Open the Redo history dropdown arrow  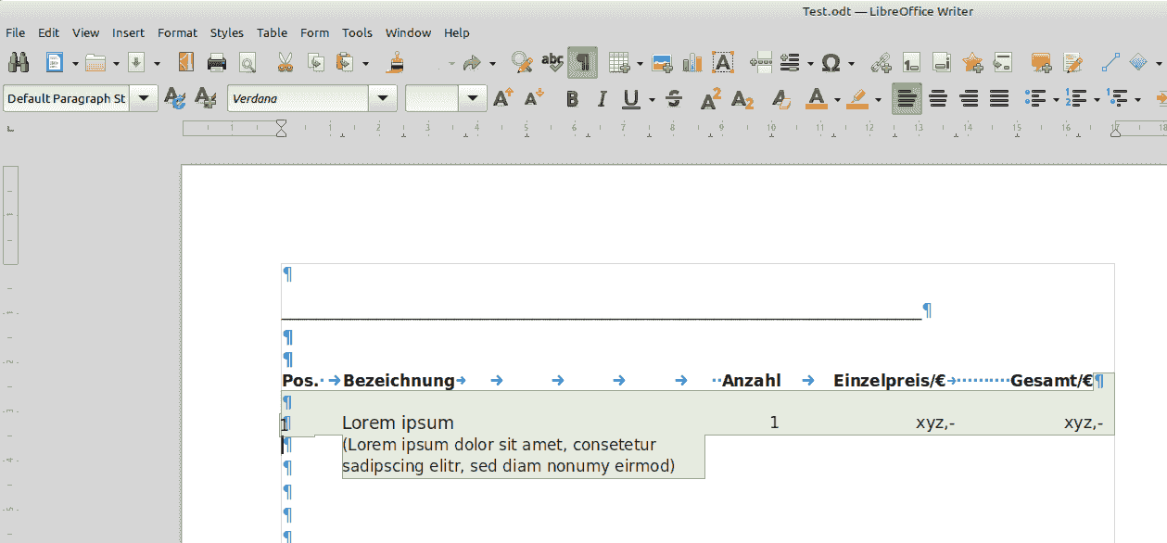coord(492,64)
